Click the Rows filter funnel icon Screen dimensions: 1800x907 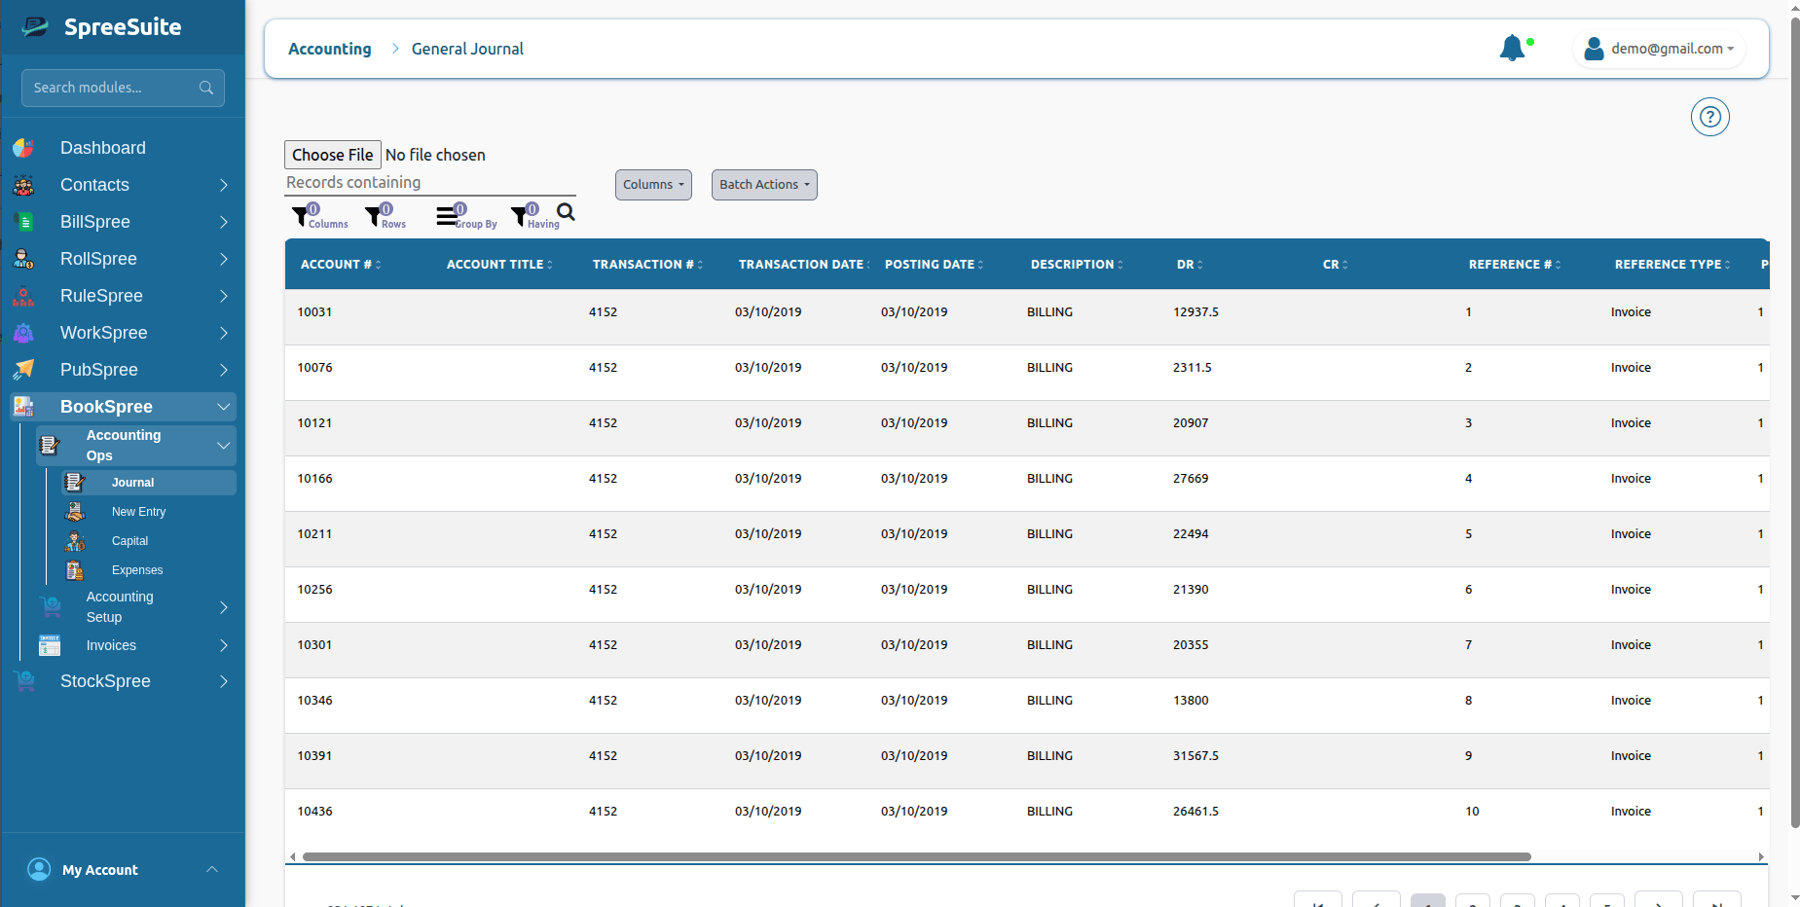click(373, 216)
